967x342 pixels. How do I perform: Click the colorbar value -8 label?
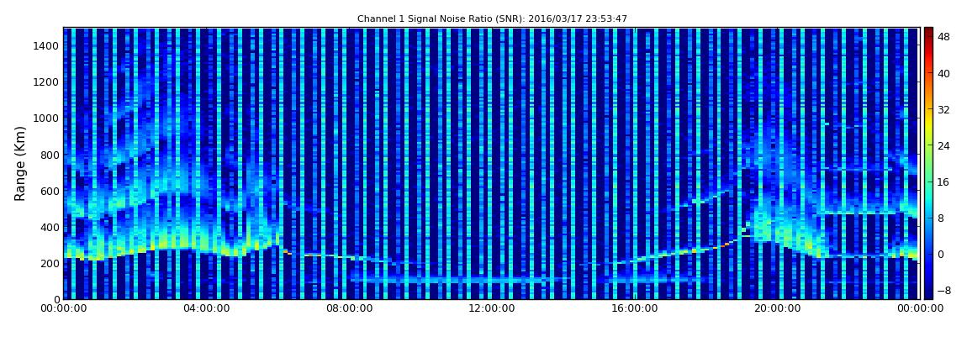coord(943,291)
